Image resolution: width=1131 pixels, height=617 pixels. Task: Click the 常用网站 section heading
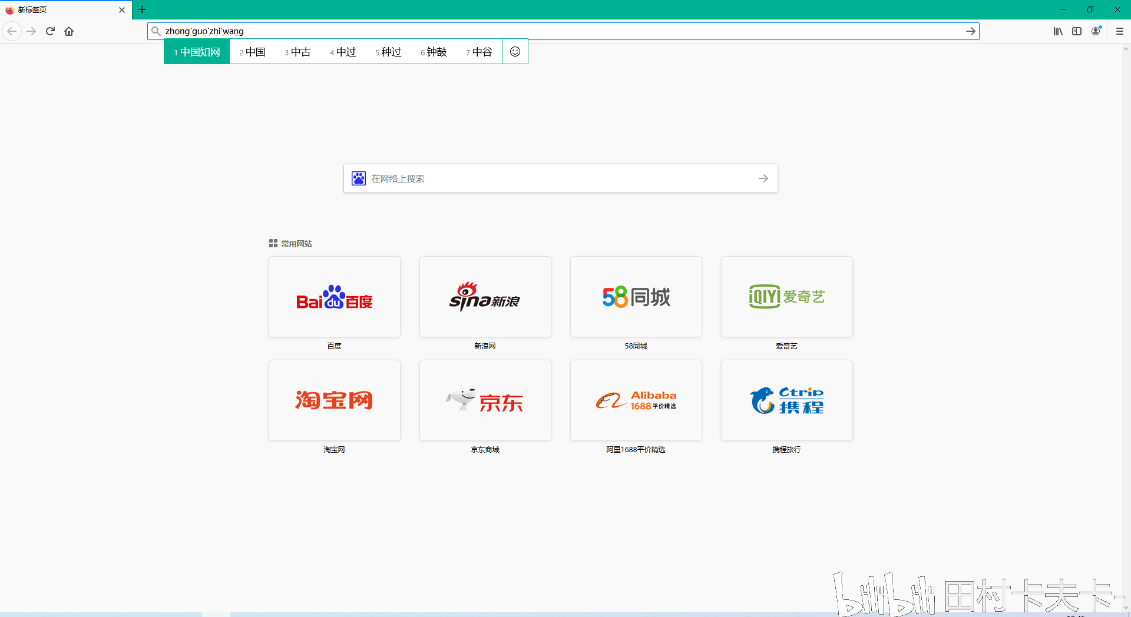[x=296, y=244]
